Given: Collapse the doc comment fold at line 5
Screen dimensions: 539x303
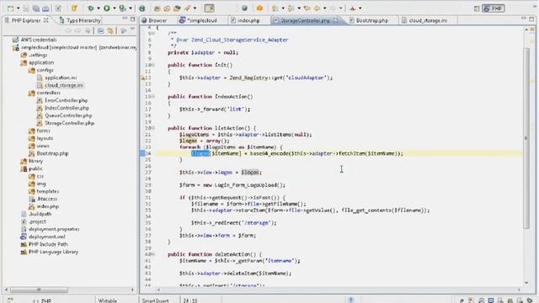Looking at the screenshot, I should 153,34.
